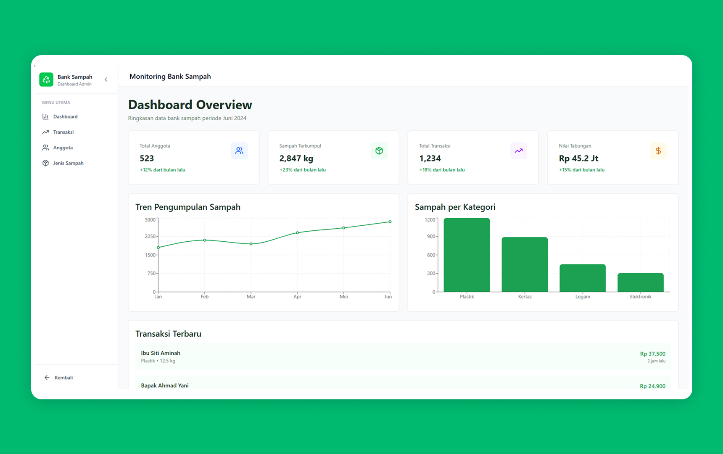Click the green box icon in Sampah Terkumpul
723x454 pixels.
coord(379,151)
